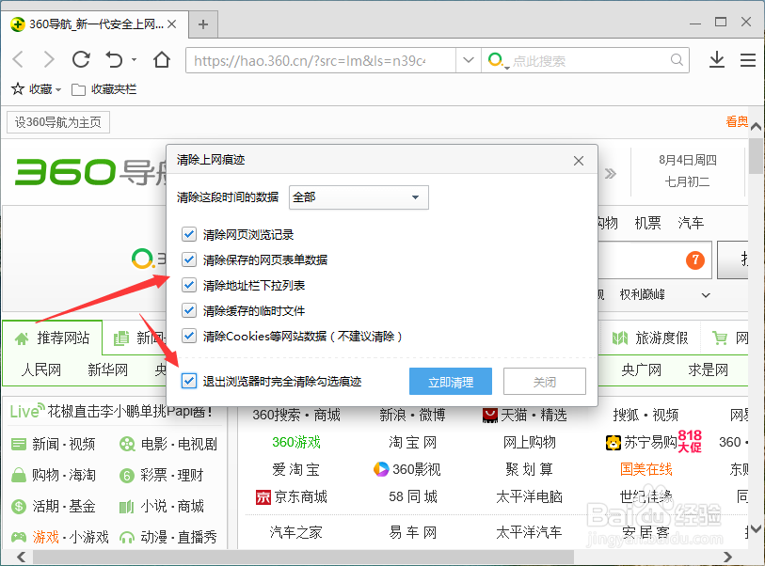Click the scroll-down arrow of vertical scrollbar
Image resolution: width=765 pixels, height=566 pixels.
pos(756,529)
